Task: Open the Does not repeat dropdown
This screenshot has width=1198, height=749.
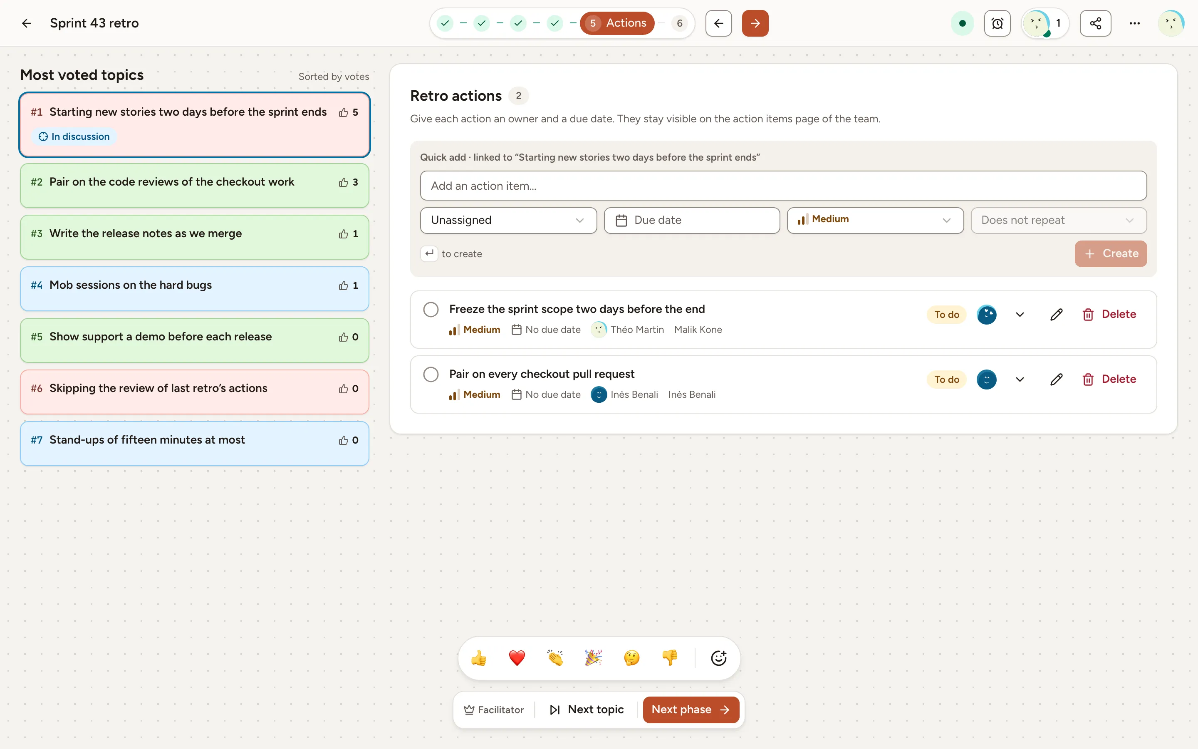Action: [x=1058, y=221]
